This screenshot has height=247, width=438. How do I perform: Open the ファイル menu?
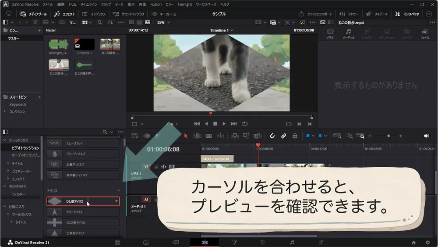pos(48,4)
